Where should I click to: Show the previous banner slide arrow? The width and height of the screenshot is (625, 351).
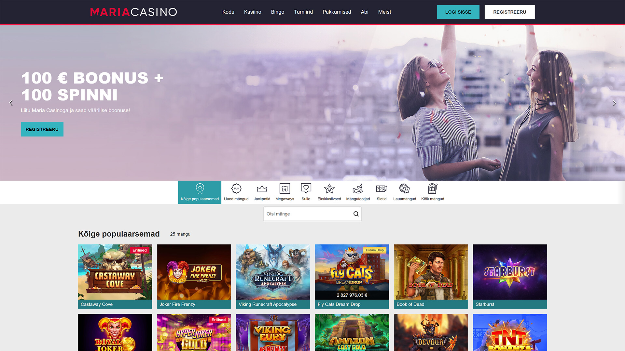[11, 103]
